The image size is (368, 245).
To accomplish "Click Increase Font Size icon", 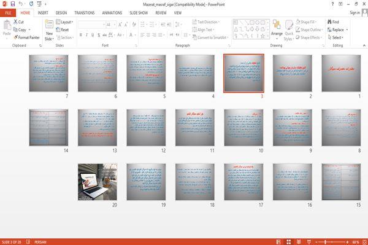I will [120, 25].
